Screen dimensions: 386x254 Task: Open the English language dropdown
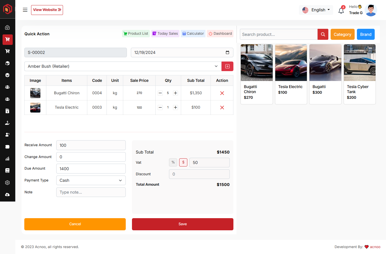[316, 10]
